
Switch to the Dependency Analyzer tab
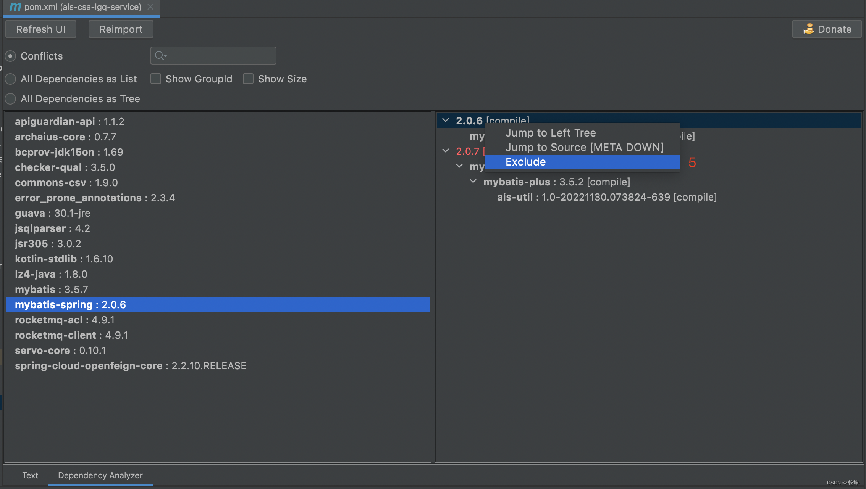[x=100, y=475]
